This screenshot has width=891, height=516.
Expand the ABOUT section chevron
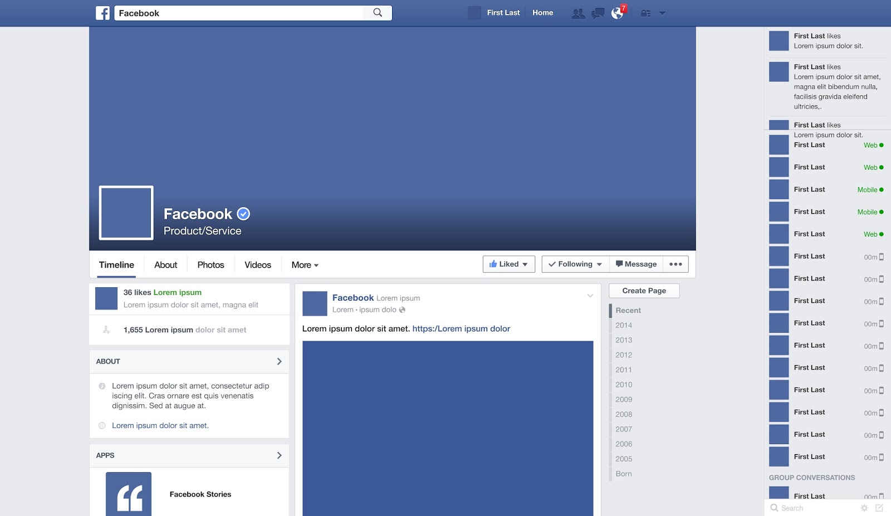(279, 361)
